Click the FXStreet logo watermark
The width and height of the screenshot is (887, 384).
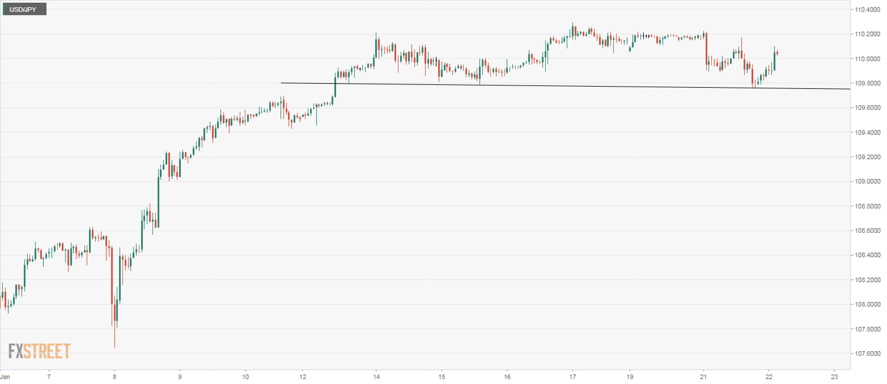39,351
